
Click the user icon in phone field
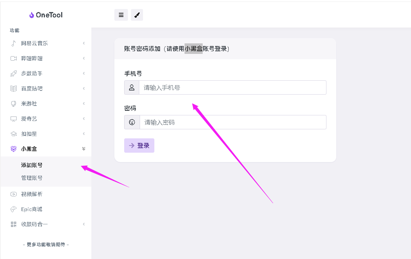coord(132,87)
